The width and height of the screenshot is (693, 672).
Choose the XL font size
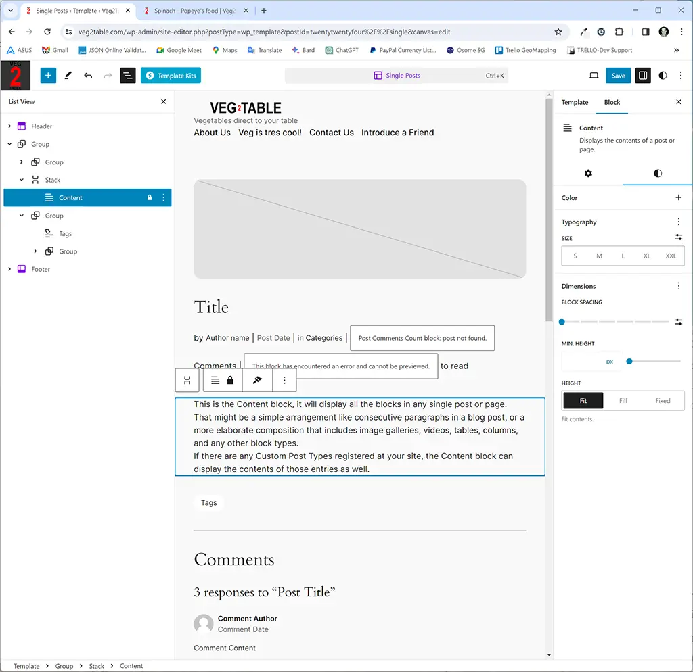[x=646, y=256]
